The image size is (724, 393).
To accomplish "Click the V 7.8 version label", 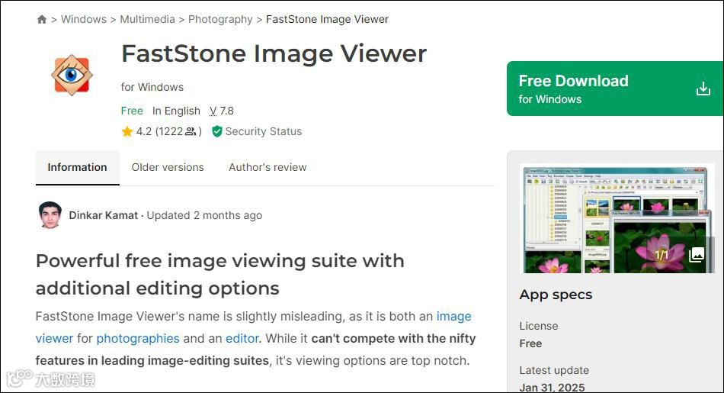I will tap(222, 111).
